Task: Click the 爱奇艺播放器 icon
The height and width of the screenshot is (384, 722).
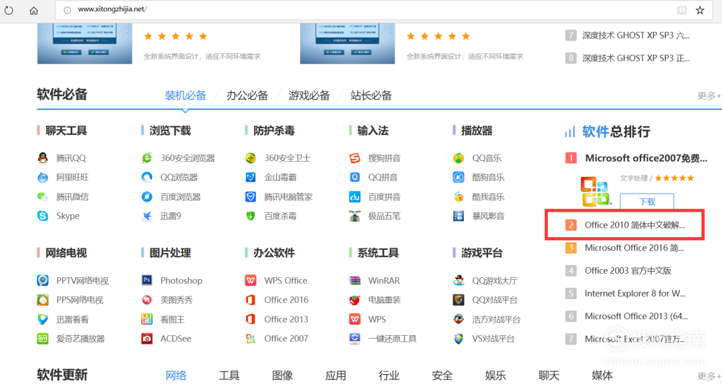Action: point(43,339)
